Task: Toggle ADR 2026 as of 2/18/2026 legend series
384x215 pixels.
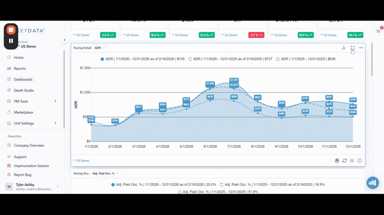Action: pos(143,59)
